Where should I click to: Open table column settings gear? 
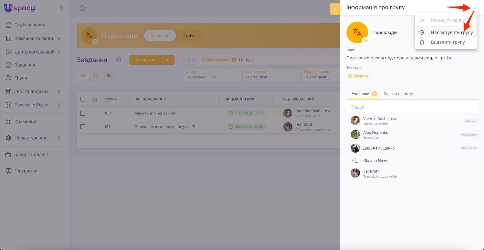pyautogui.click(x=95, y=99)
